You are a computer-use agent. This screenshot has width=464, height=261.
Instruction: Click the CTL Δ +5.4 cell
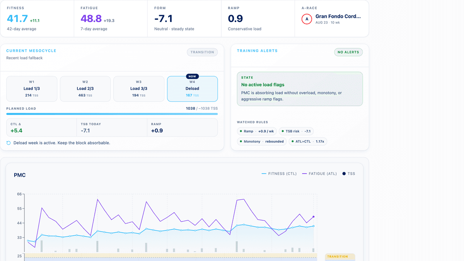point(41,128)
